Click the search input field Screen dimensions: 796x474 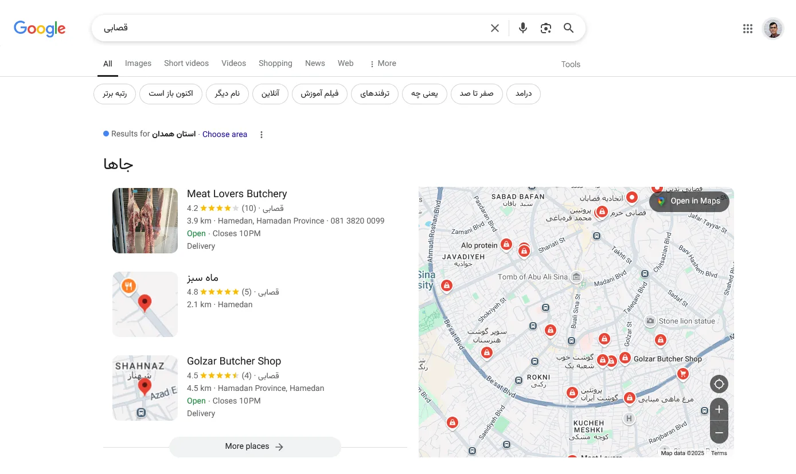pos(292,28)
